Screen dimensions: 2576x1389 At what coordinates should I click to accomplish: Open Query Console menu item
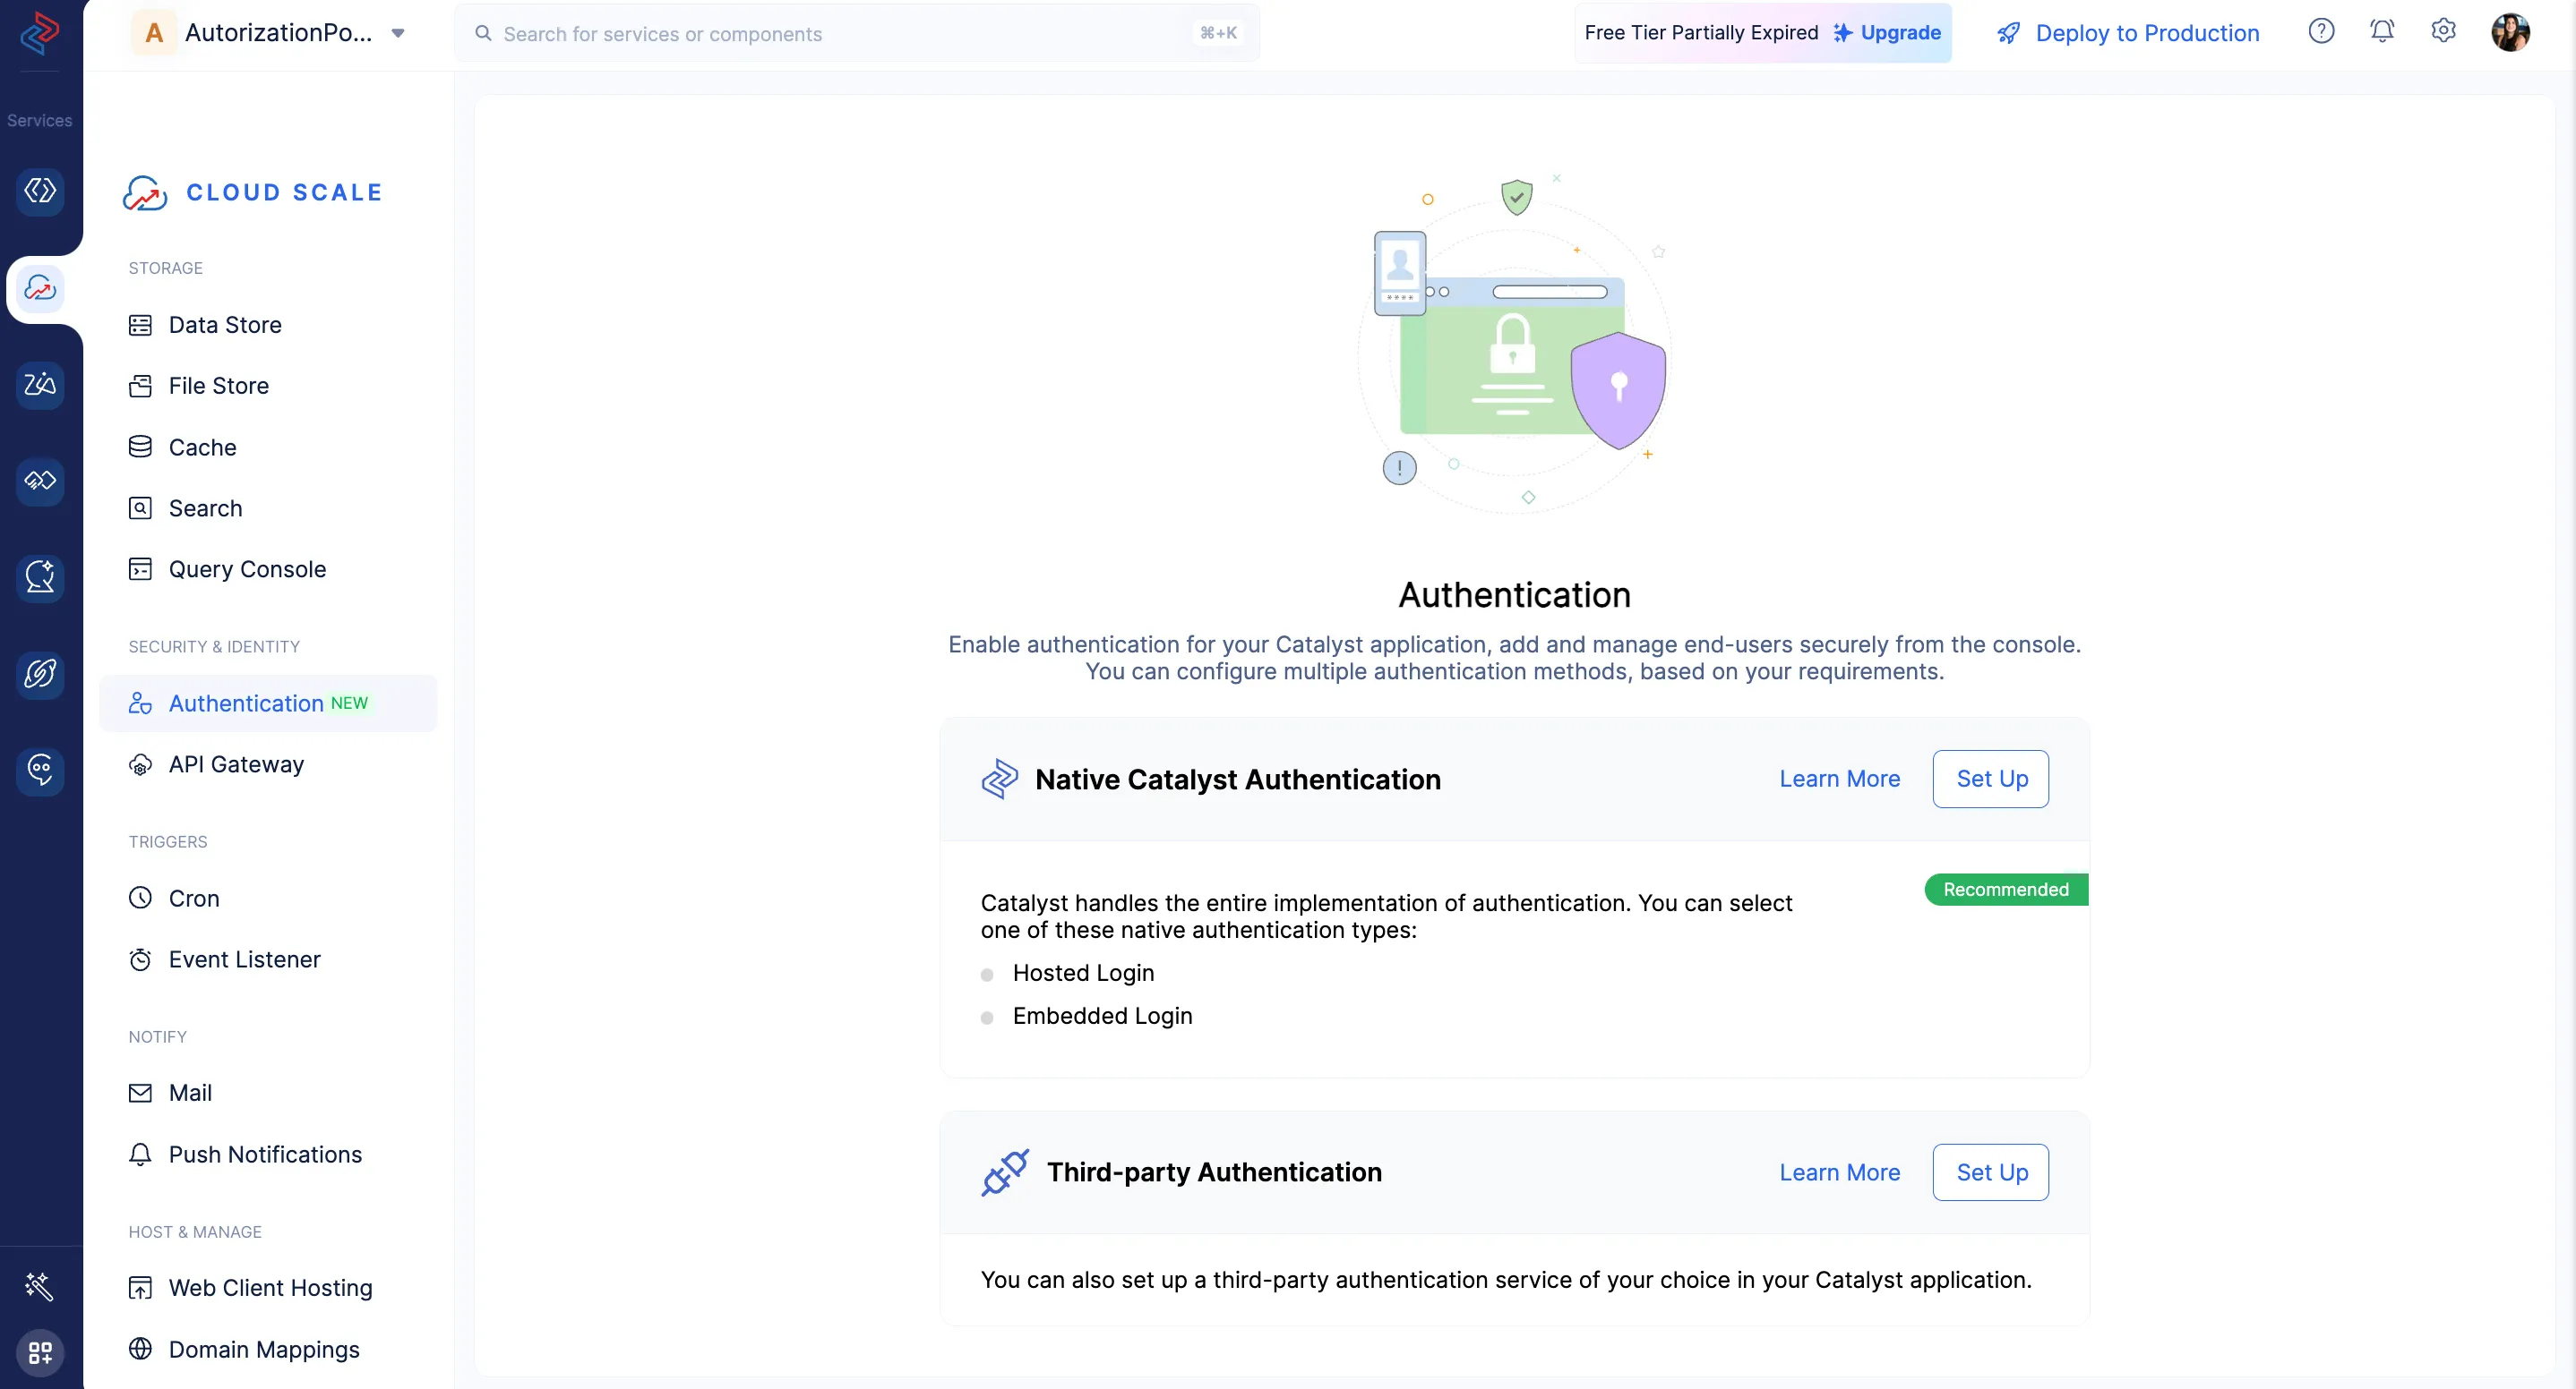pyautogui.click(x=247, y=569)
